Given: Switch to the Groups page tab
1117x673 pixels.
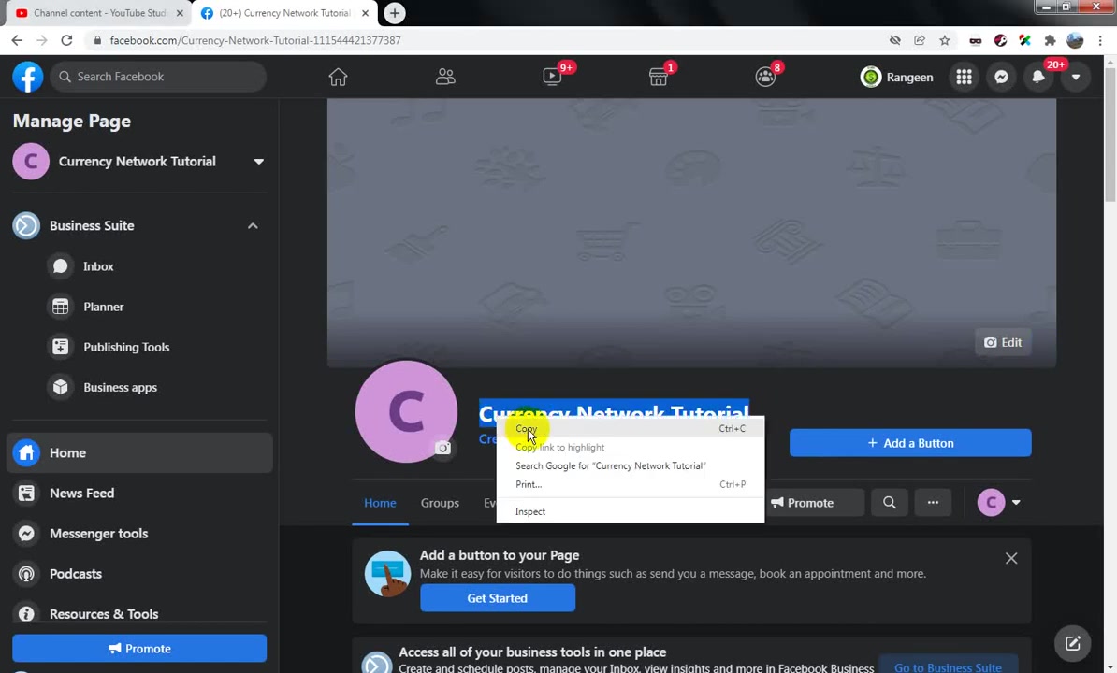Looking at the screenshot, I should (440, 503).
